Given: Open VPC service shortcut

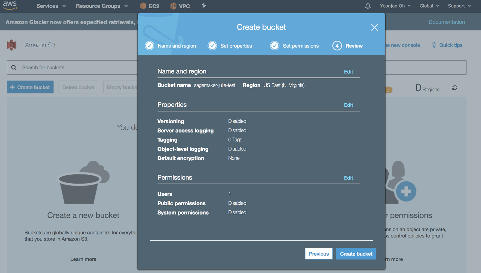Looking at the screenshot, I should pyautogui.click(x=180, y=6).
